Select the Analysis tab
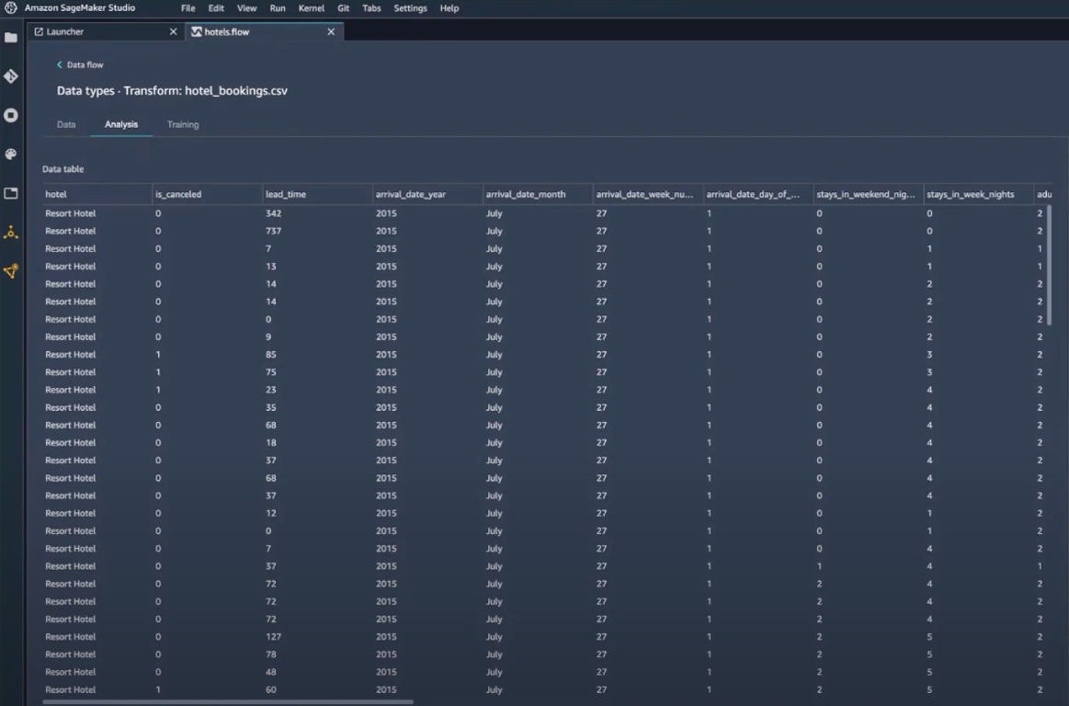 (121, 124)
